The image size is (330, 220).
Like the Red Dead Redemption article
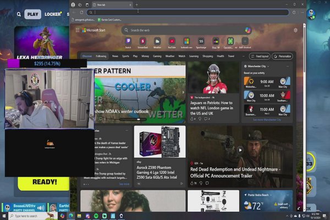click(193, 183)
